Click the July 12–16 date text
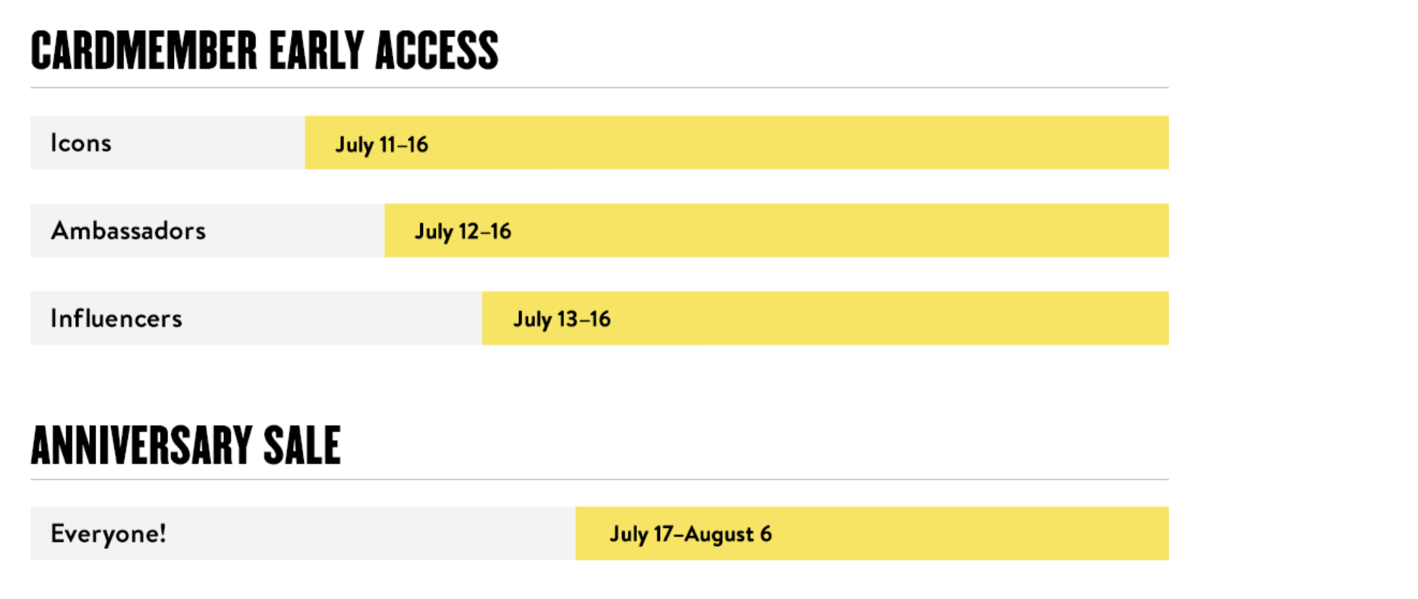1418x599 pixels. [463, 231]
